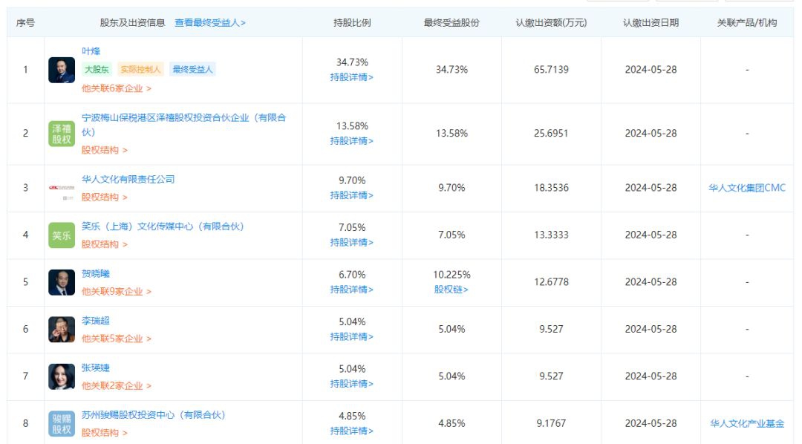This screenshot has height=444, width=802.
Task: Select the 序号 column header
Action: [25, 23]
